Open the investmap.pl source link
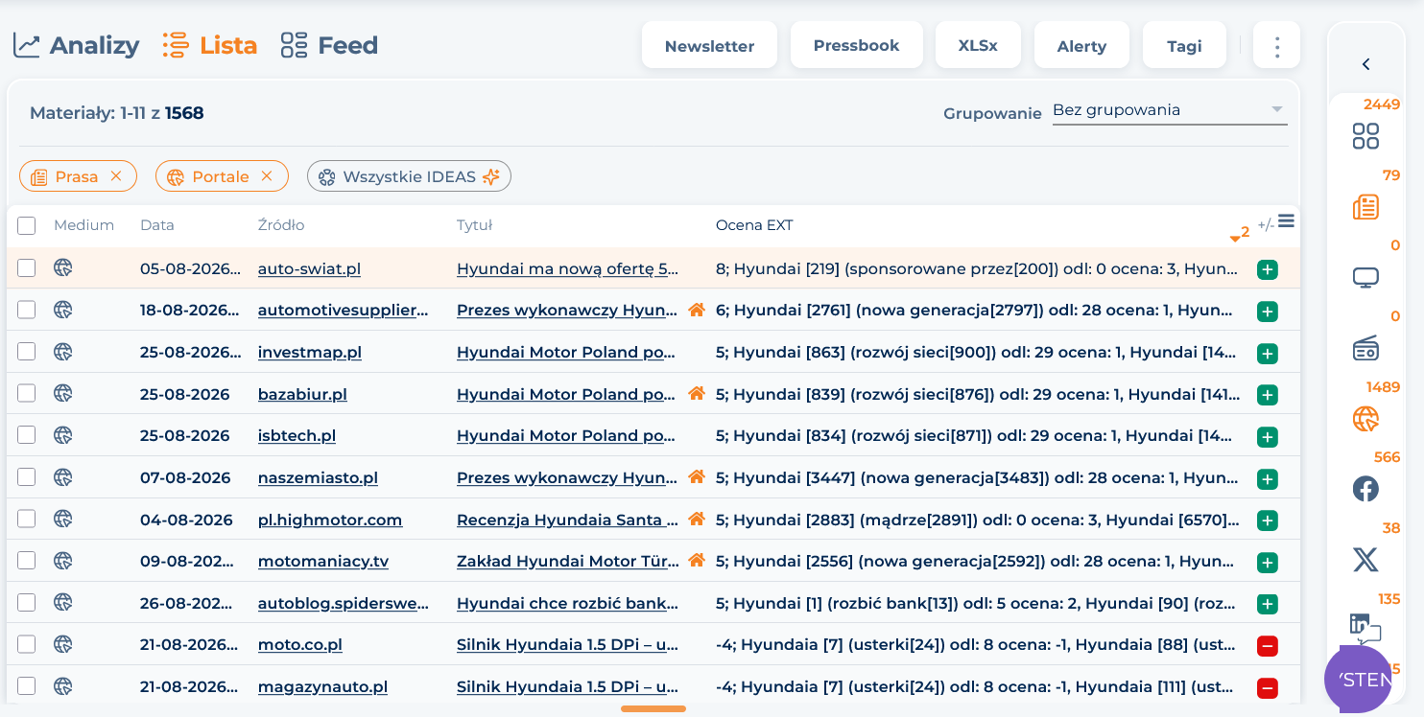The height and width of the screenshot is (717, 1425). [x=310, y=353]
